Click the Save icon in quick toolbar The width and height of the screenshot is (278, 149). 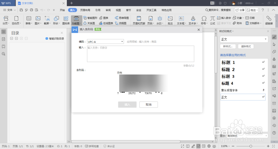point(21,10)
